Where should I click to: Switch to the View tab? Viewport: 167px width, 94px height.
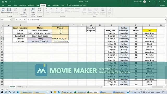[x=49, y=5]
